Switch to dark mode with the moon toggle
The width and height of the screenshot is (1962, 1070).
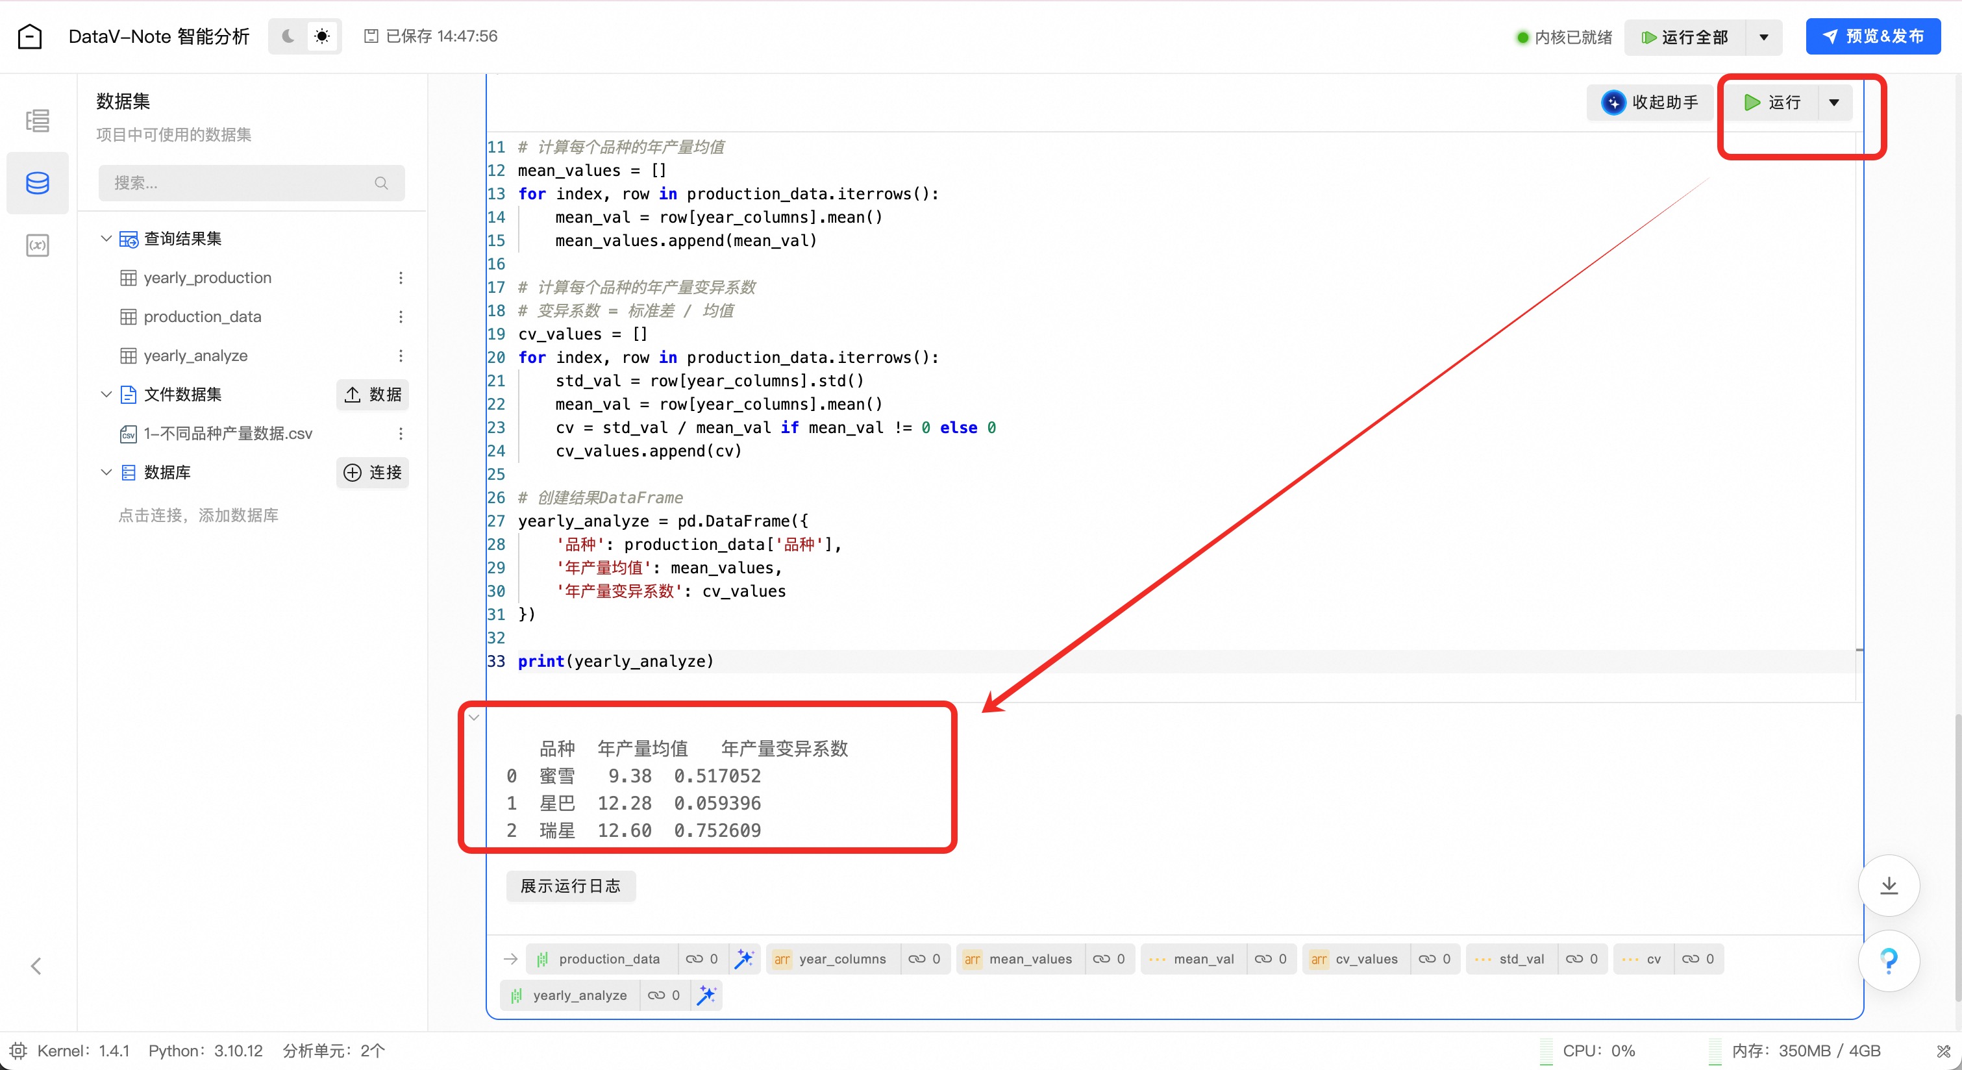(x=288, y=36)
